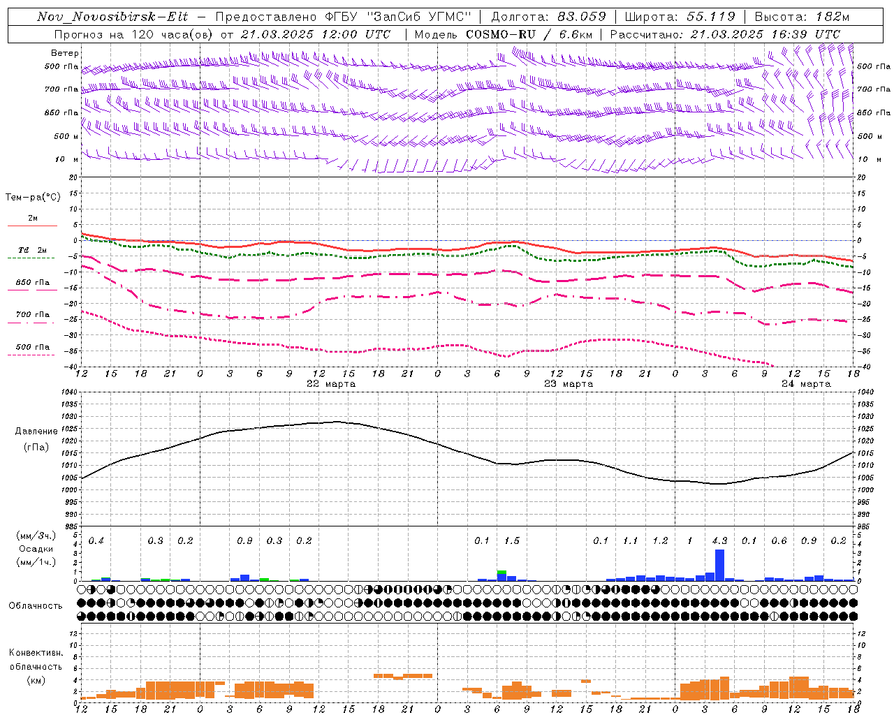The width and height of the screenshot is (894, 715).
Task: Click the Ветер panel label
Action: pyautogui.click(x=65, y=53)
